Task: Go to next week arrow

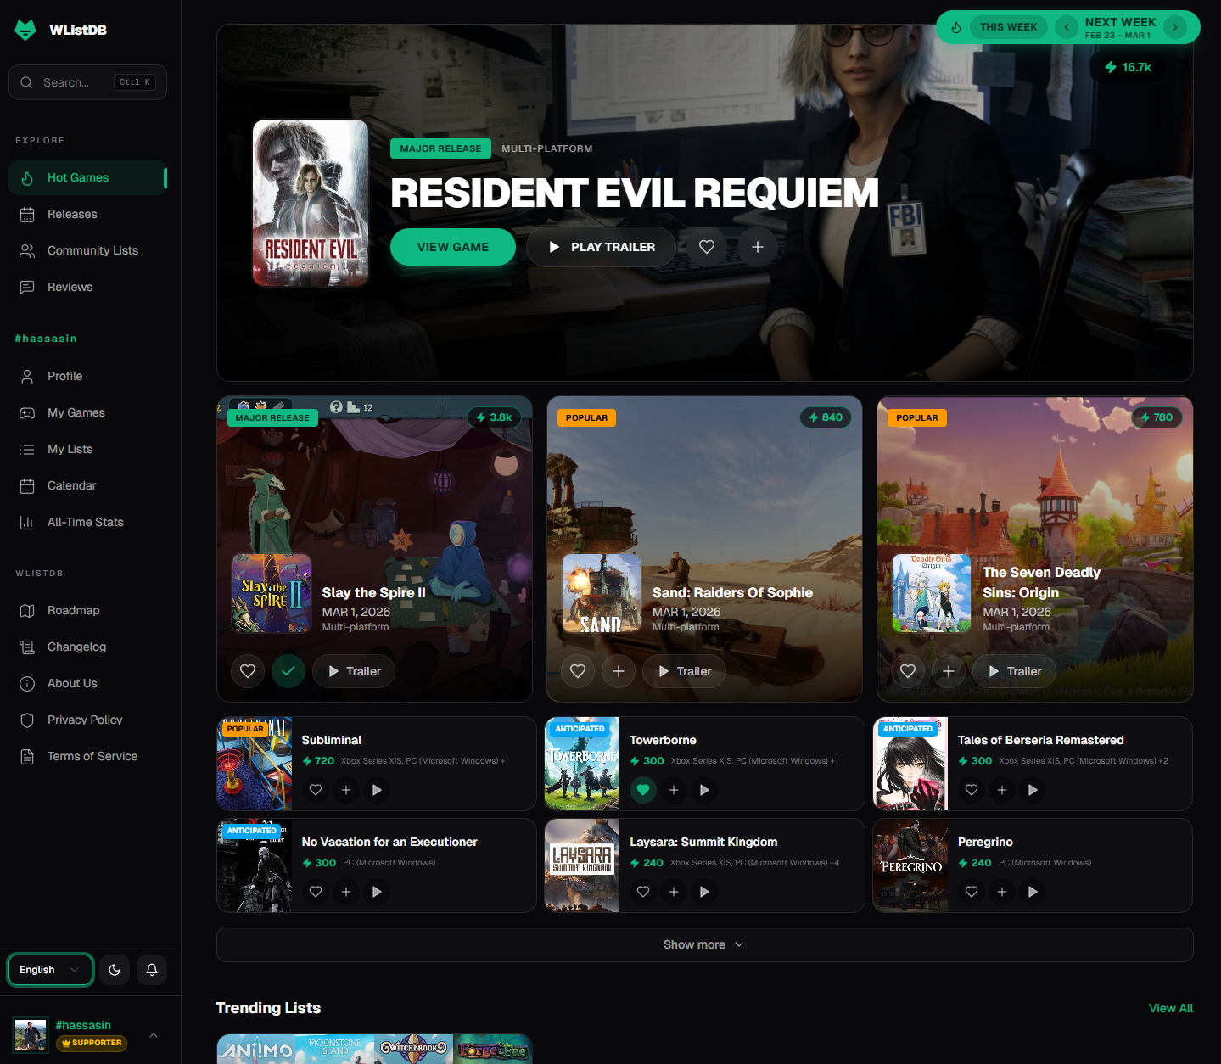Action: 1175,27
